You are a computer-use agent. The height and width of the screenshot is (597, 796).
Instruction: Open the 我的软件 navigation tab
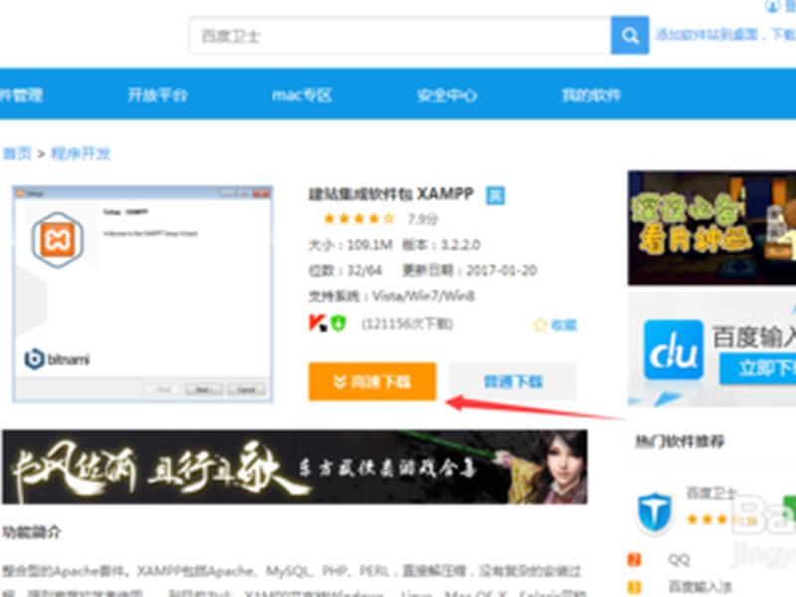pyautogui.click(x=591, y=95)
